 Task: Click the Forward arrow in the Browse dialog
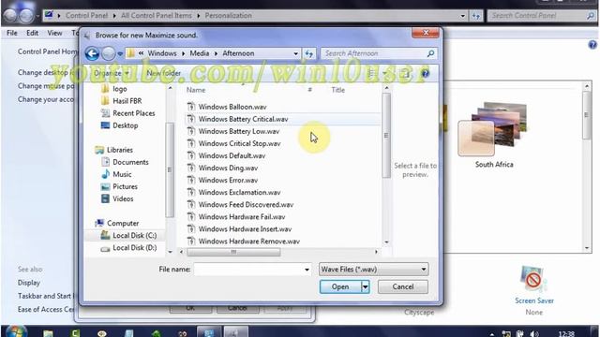coord(109,53)
